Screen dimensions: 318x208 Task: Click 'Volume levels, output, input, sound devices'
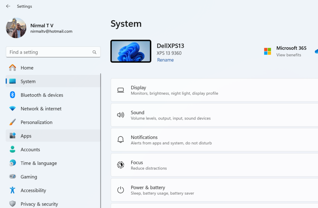tap(170, 118)
